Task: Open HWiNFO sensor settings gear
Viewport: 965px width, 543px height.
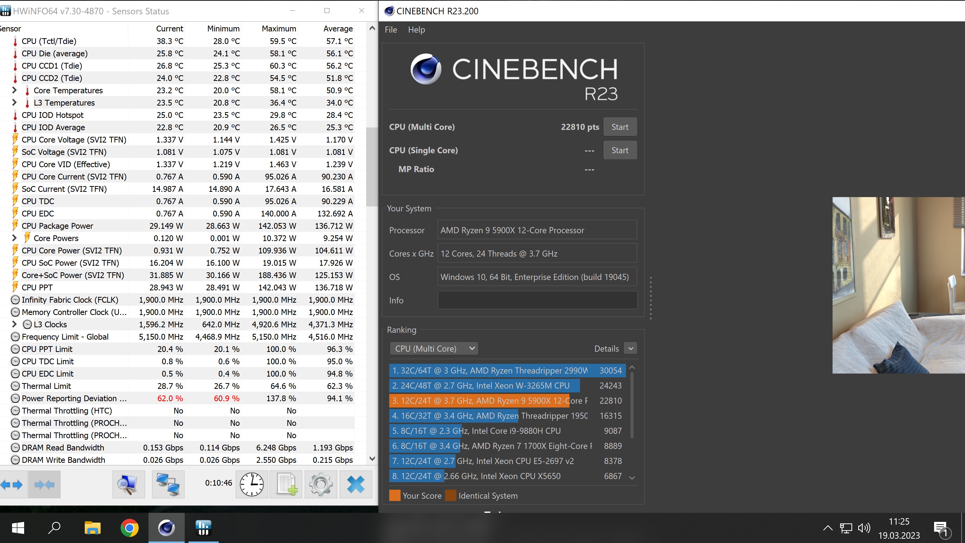Action: click(x=321, y=484)
